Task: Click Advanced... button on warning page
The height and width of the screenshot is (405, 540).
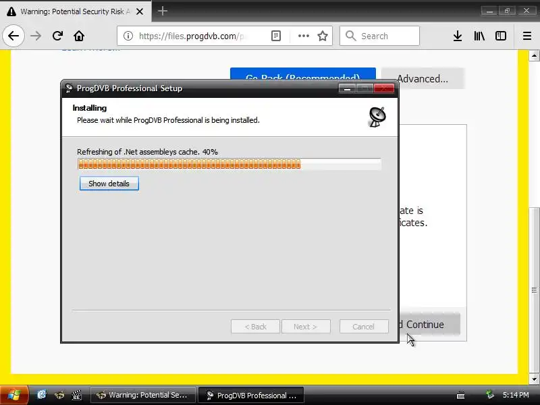Action: pos(423,78)
